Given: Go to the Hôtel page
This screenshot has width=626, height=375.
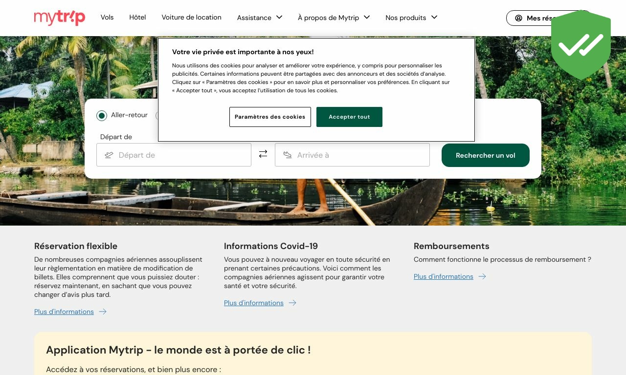Looking at the screenshot, I should tap(137, 17).
